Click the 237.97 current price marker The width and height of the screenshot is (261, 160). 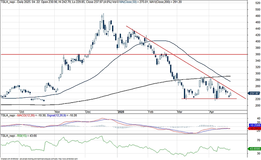tap(254, 93)
